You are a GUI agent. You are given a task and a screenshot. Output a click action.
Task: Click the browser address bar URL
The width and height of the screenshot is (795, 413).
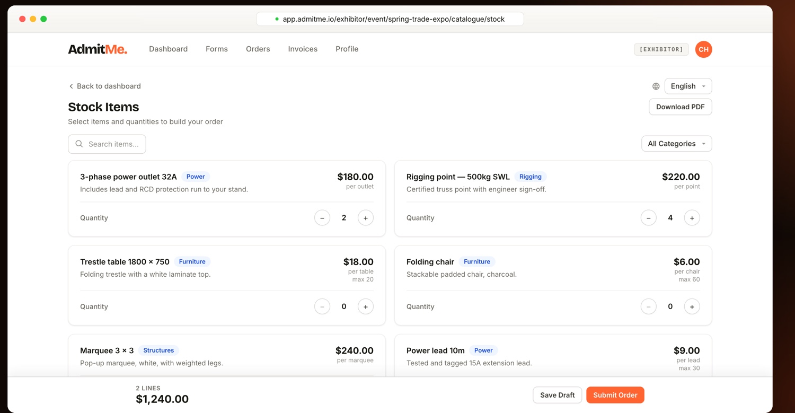point(390,19)
